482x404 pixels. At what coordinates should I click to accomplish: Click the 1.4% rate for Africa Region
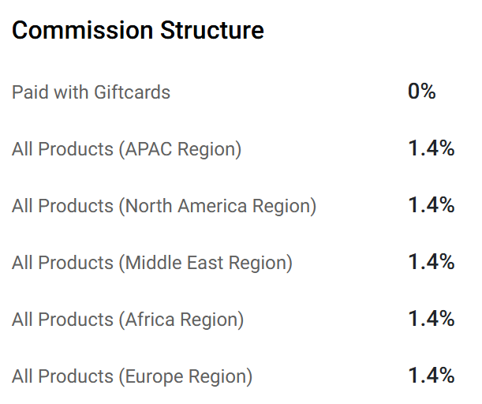tap(431, 319)
